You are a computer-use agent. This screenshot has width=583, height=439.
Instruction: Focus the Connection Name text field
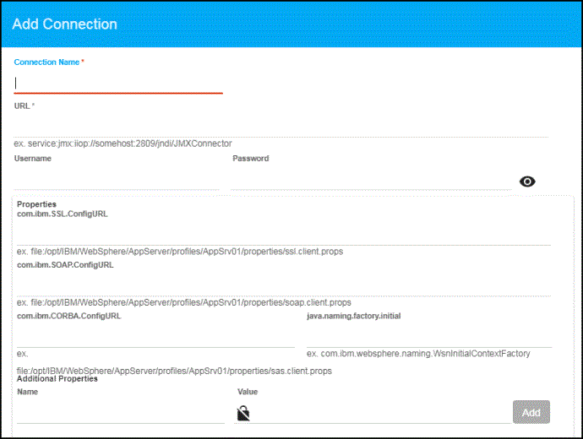coord(118,84)
